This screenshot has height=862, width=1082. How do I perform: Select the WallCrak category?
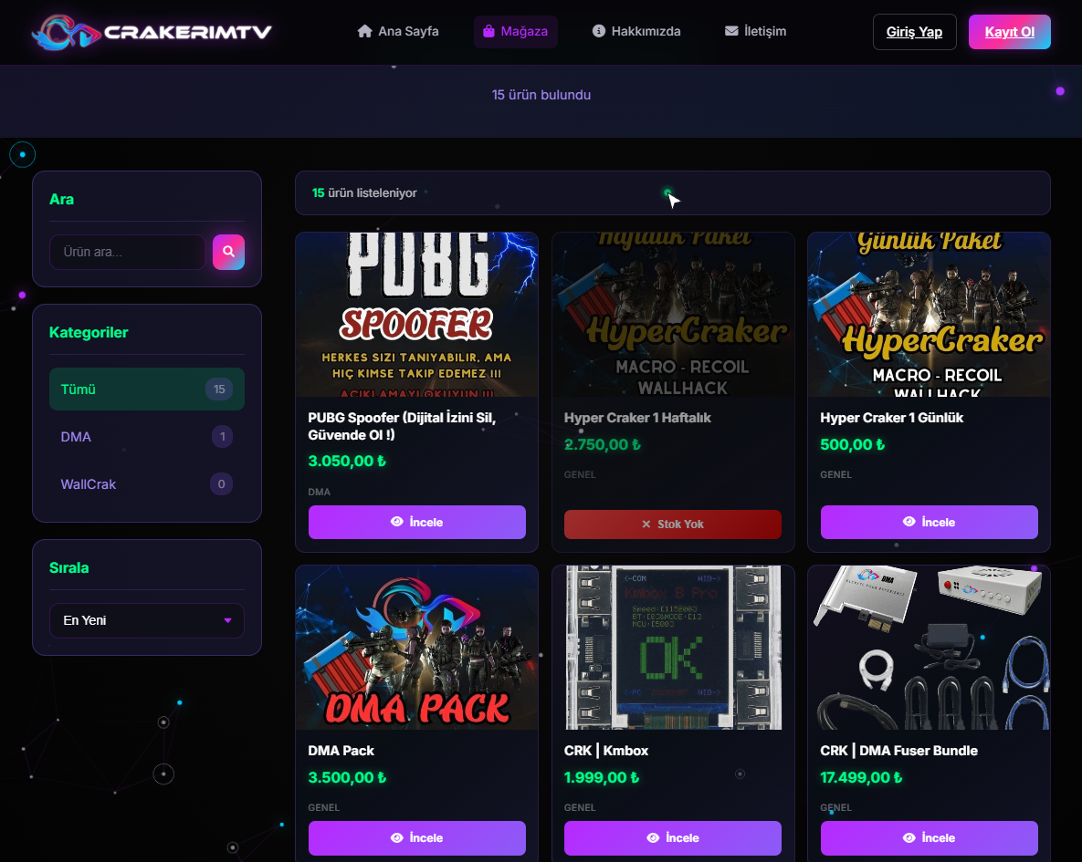pyautogui.click(x=147, y=484)
